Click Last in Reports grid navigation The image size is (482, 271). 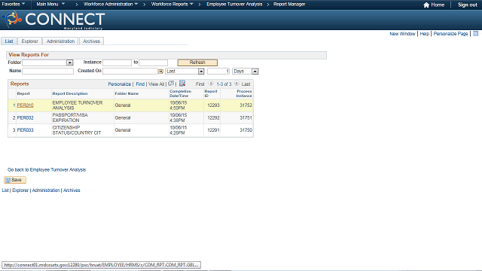point(246,84)
